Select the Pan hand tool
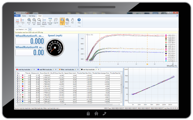This screenshot has width=193, height=120. tap(73, 21)
